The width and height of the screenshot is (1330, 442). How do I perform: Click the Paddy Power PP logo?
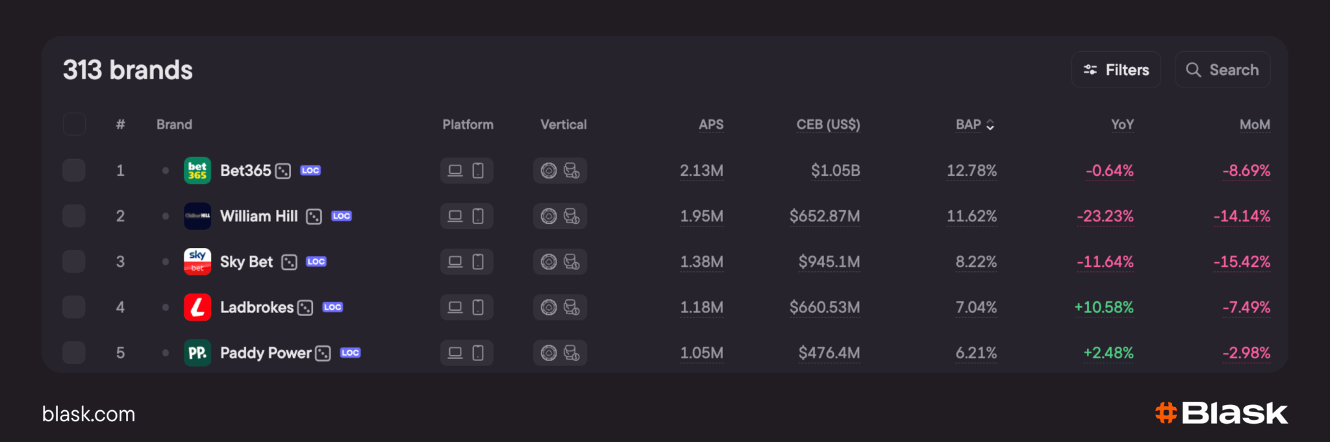(197, 352)
